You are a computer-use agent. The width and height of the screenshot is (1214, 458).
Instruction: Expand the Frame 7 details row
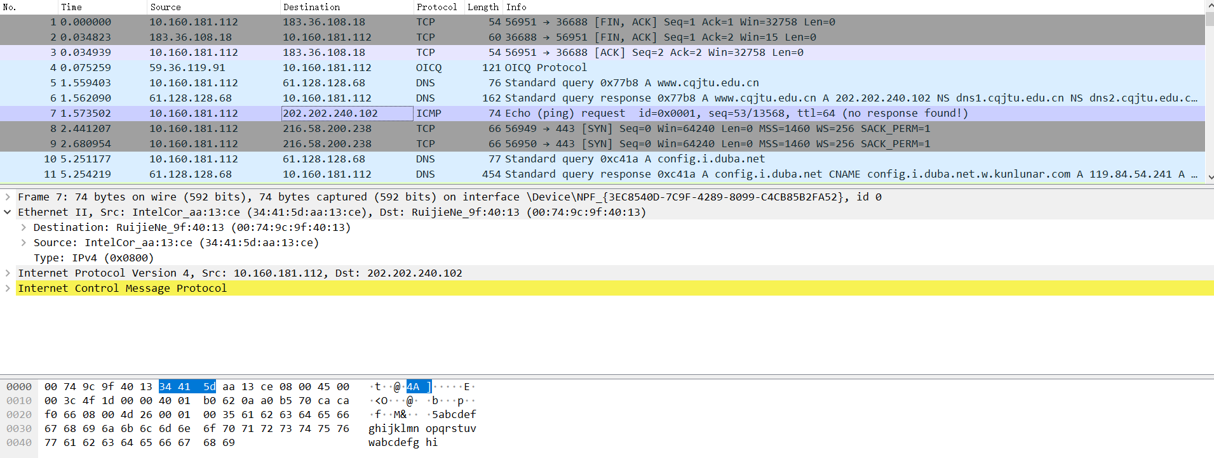pos(8,197)
